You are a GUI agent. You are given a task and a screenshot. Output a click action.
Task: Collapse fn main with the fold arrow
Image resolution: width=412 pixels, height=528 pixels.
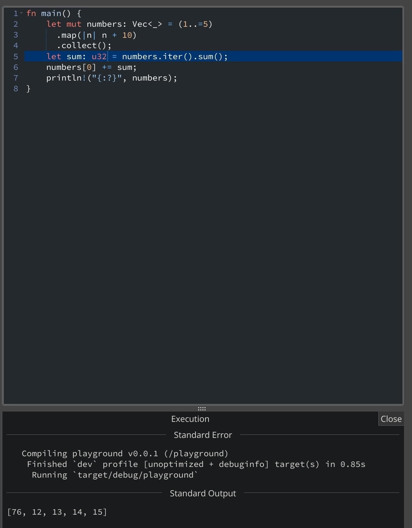click(21, 13)
